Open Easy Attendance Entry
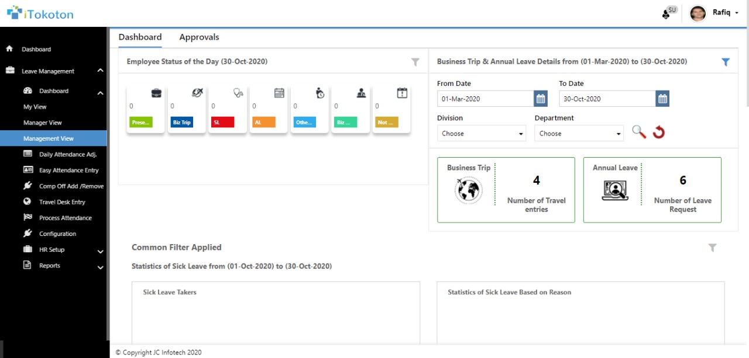 (x=69, y=170)
